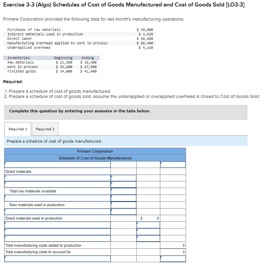Open first label cell under Direct materials used
This screenshot has width=277, height=267.
tap(57, 225)
